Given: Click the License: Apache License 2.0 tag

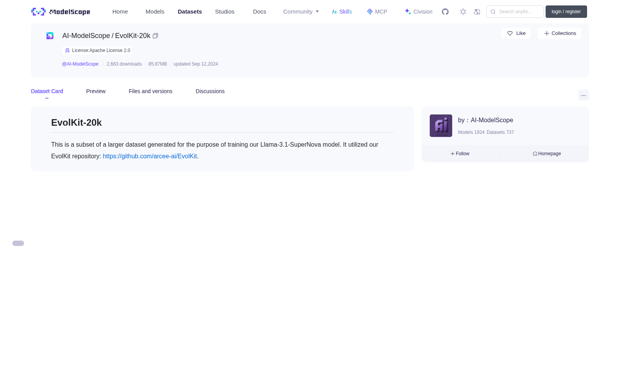Looking at the screenshot, I should [97, 50].
